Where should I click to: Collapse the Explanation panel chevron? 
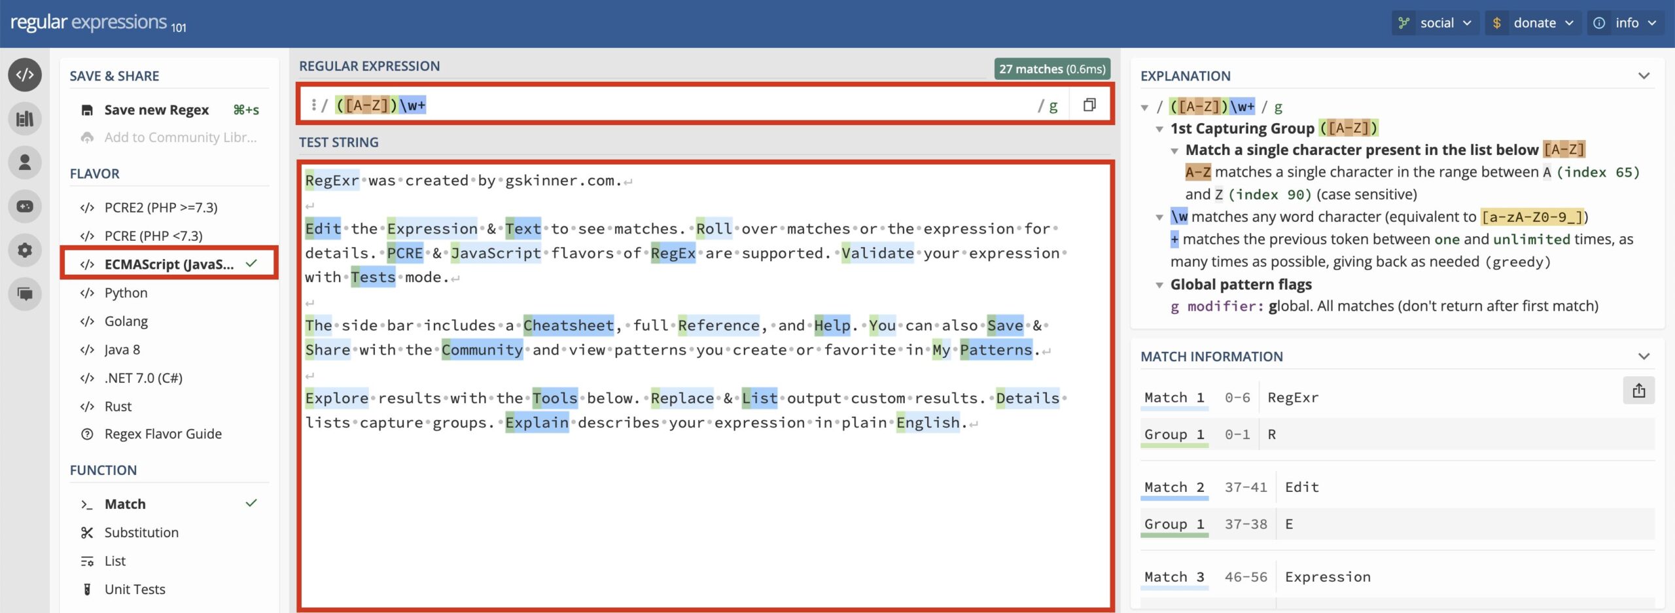(1644, 76)
